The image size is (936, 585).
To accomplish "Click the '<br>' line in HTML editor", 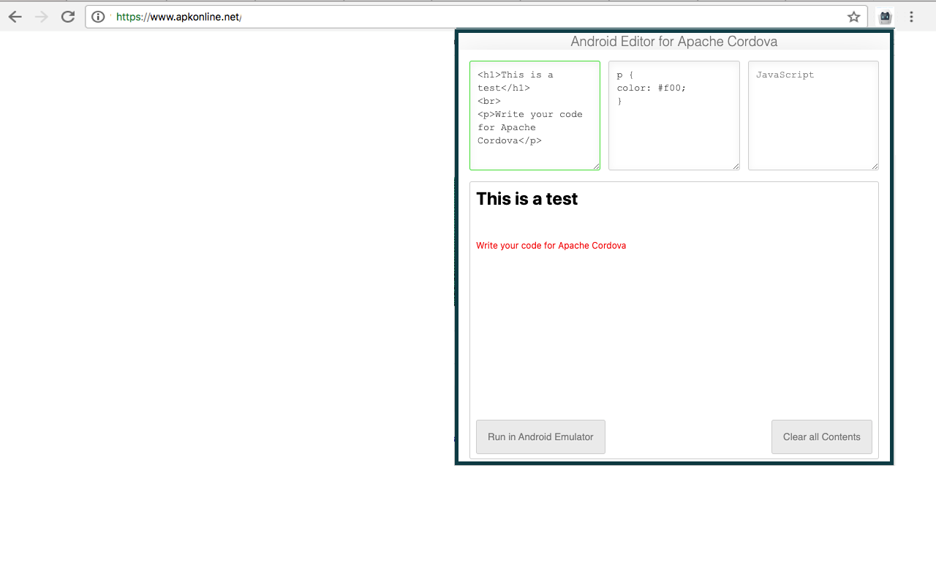I will (x=489, y=101).
